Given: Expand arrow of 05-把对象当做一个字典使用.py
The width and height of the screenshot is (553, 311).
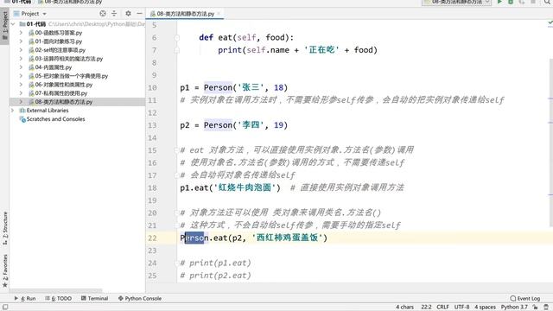Looking at the screenshot, I should click(21, 76).
